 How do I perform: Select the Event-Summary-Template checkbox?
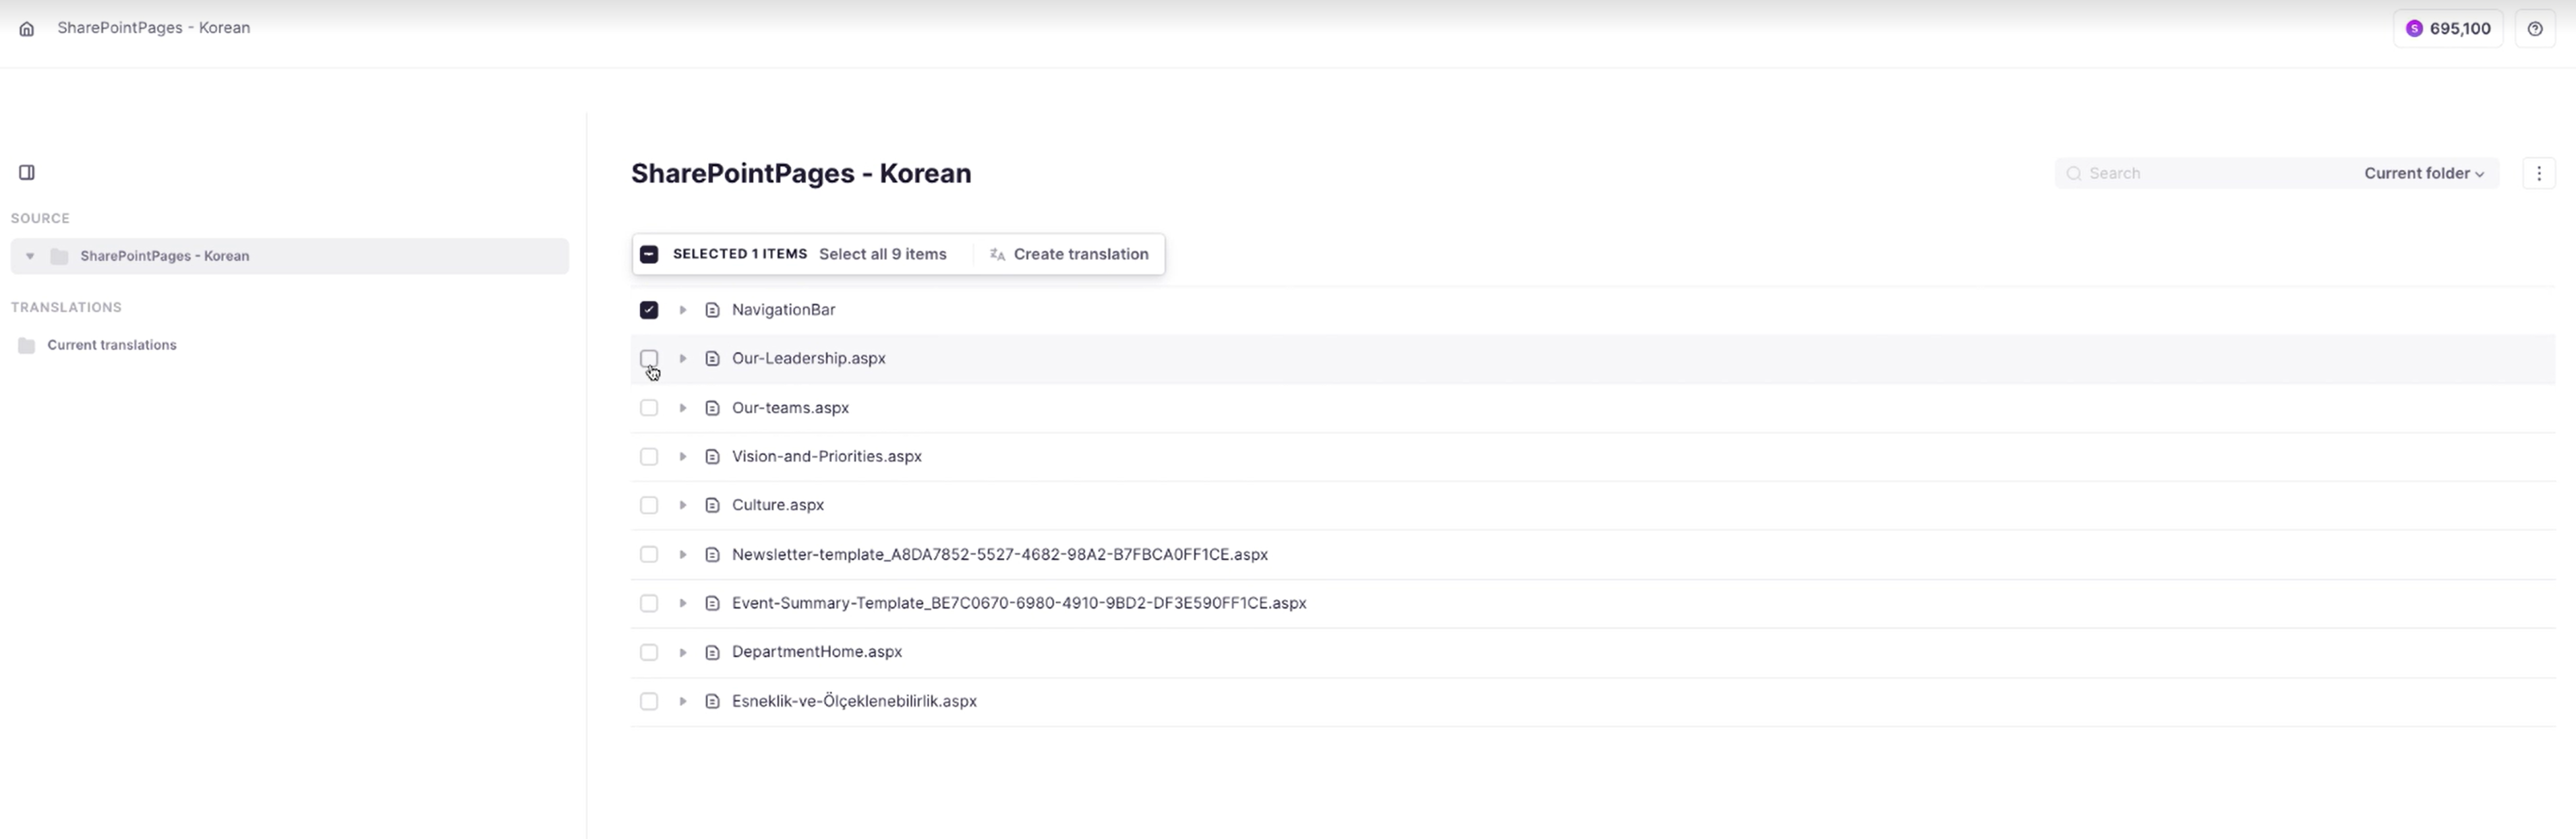pyautogui.click(x=649, y=603)
